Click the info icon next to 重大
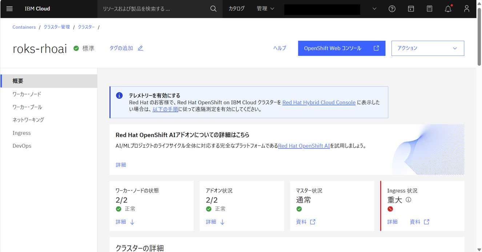This screenshot has height=252, width=482. 409,200
